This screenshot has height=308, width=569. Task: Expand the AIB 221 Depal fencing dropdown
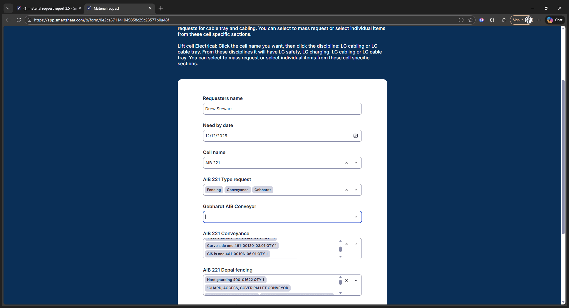[356, 280]
